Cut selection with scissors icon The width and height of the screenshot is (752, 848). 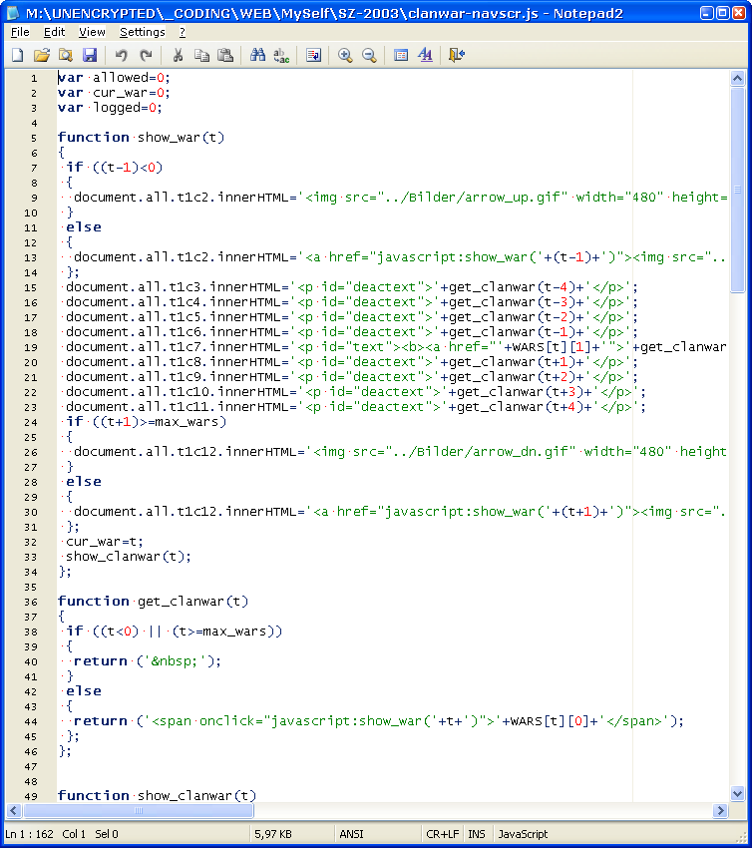coord(178,55)
